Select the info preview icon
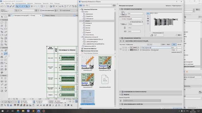 148,24
